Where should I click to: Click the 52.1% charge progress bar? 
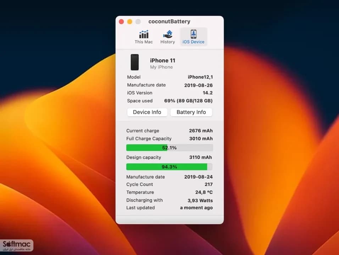[169, 148]
